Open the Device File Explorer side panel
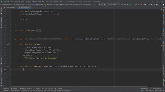Viewport: 165px width, 92px height. click(164, 71)
